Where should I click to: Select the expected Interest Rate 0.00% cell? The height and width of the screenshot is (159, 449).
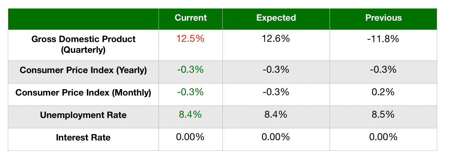(276, 137)
